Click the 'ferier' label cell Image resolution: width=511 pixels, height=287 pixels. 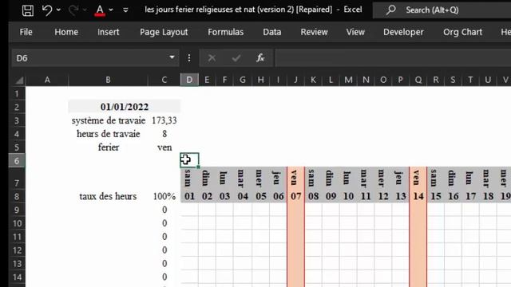[109, 147]
